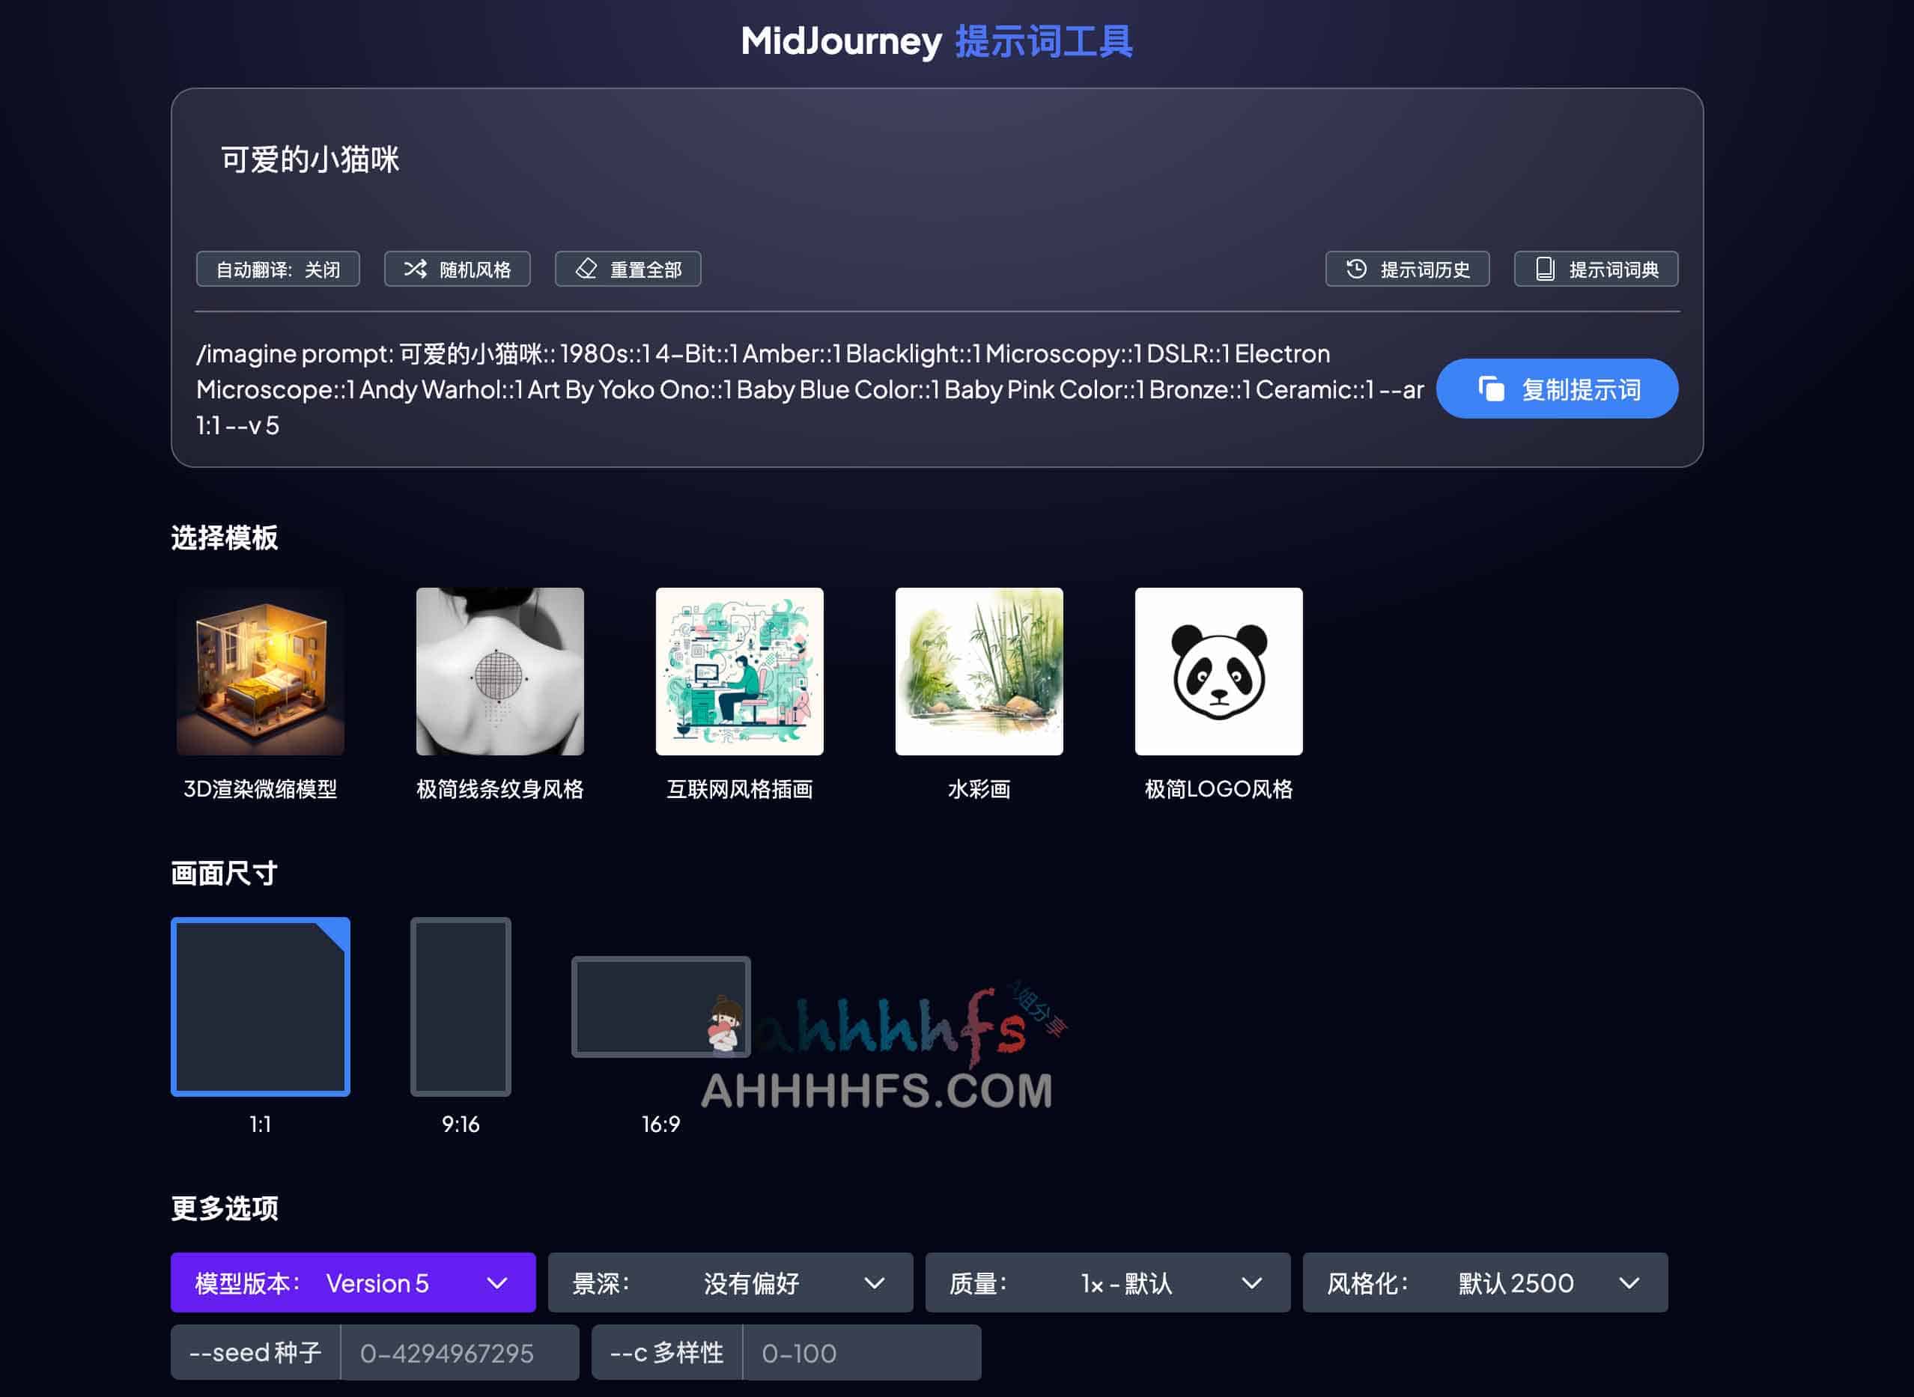This screenshot has height=1397, width=1914.
Task: Click the 复制提示词 button
Action: click(x=1556, y=388)
